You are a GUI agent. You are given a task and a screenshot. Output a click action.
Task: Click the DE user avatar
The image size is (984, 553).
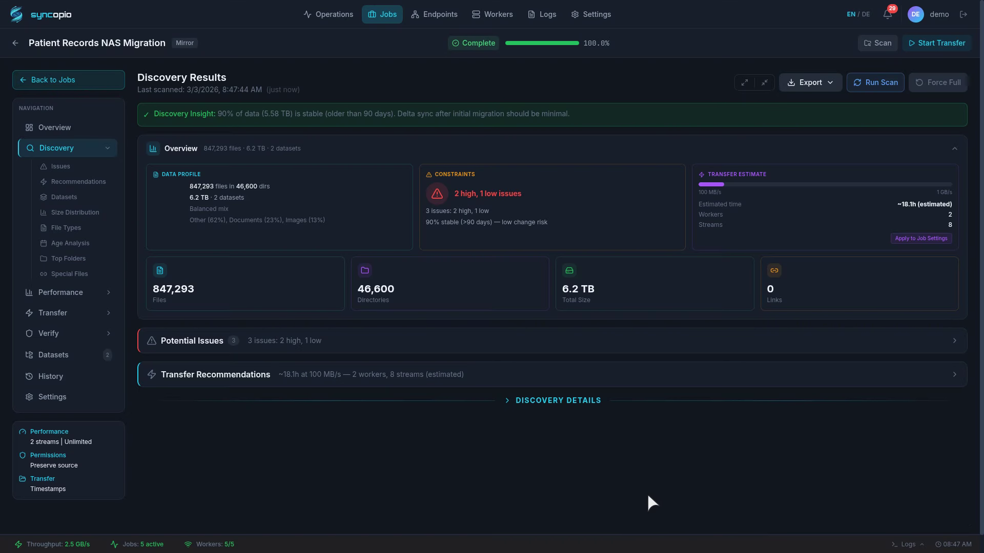tap(915, 14)
